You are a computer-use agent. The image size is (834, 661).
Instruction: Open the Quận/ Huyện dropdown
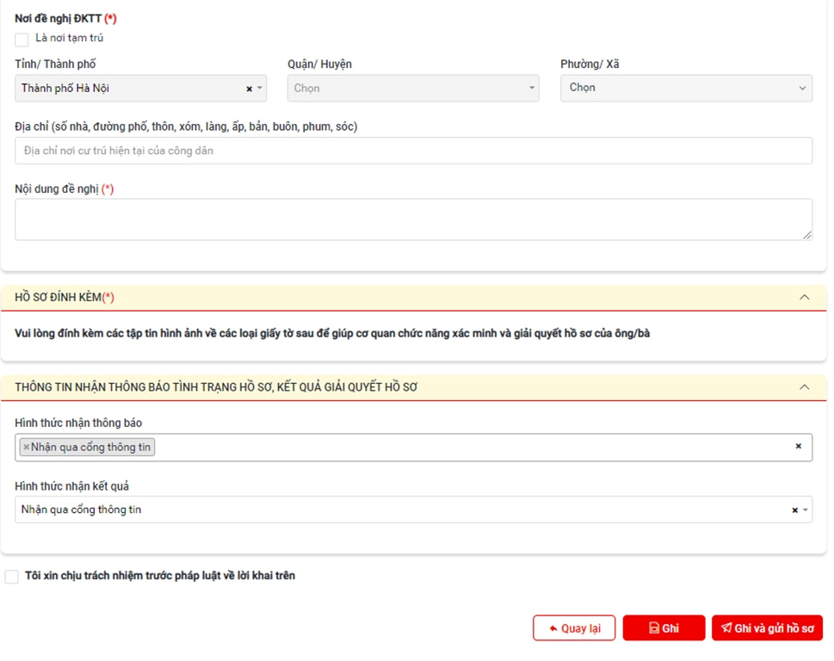pos(412,89)
